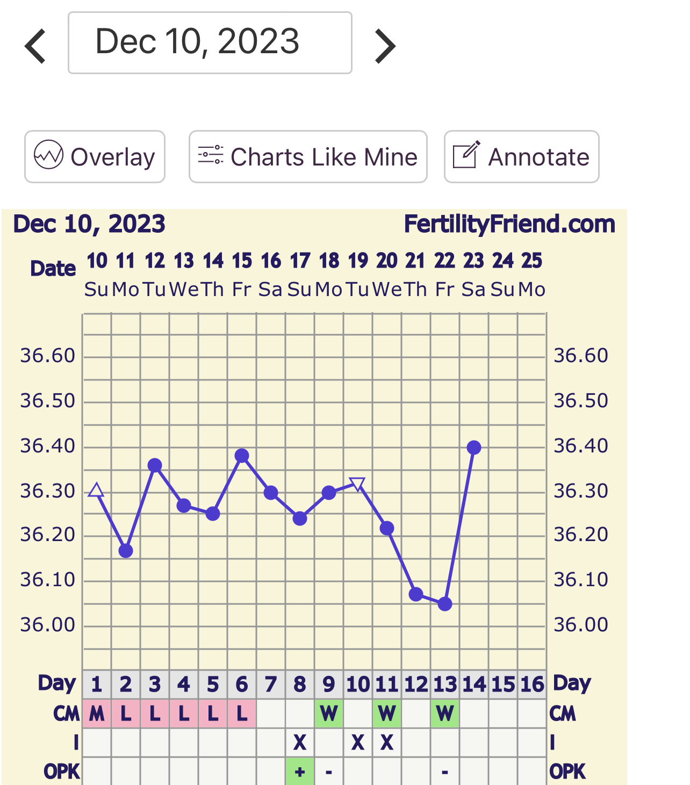Click the Annotate button
Image resolution: width=690 pixels, height=785 pixels.
click(x=521, y=157)
